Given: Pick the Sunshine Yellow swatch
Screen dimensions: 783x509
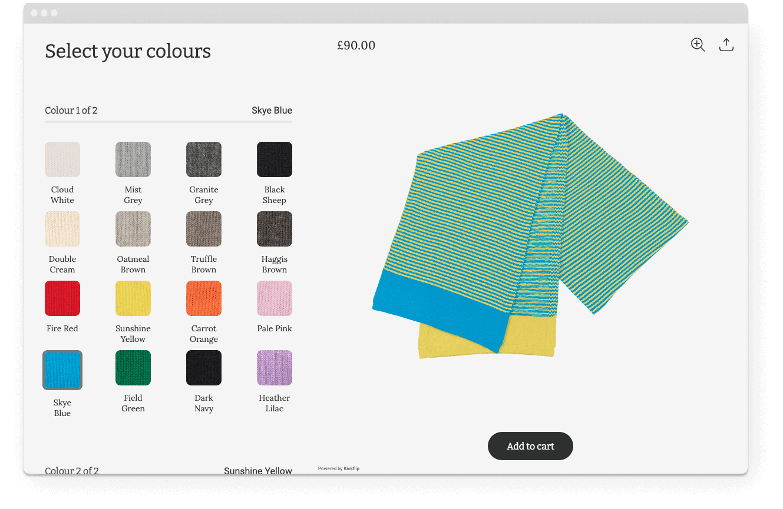Looking at the screenshot, I should (x=133, y=298).
